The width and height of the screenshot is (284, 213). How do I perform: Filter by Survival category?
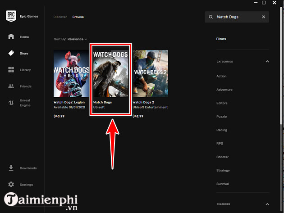[223, 184]
